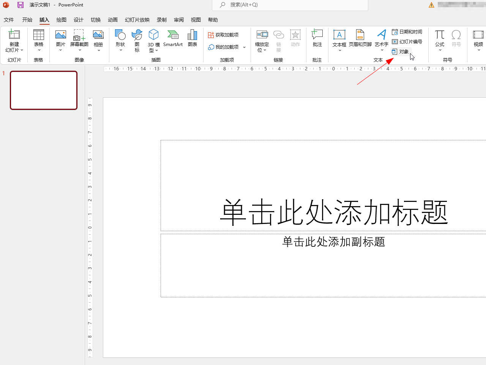Viewport: 486px width, 365px height.
Task: Click the Chart (图表) icon
Action: (x=193, y=35)
